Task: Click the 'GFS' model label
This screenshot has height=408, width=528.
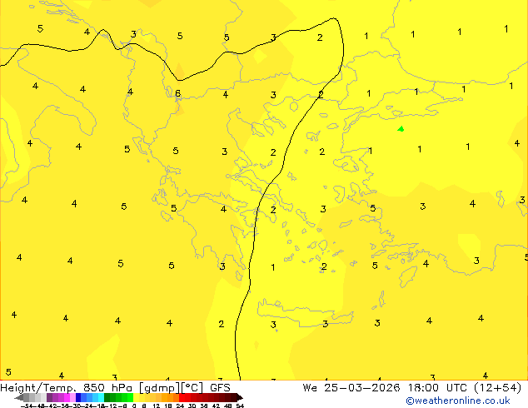Action: coord(220,388)
